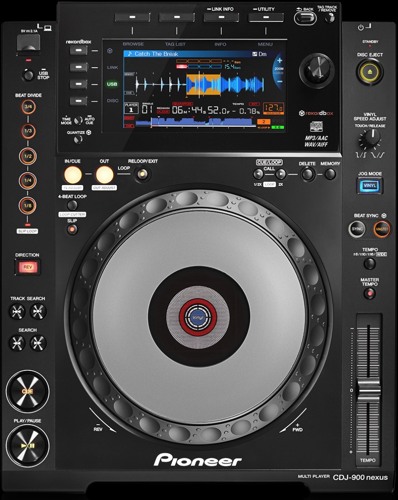This screenshot has height=500, width=398.
Task: Start playback with the PLAY/PAUSE button
Action: coord(27,445)
